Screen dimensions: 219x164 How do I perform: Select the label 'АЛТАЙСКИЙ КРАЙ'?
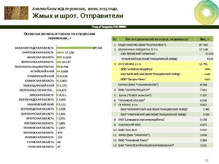42,71
